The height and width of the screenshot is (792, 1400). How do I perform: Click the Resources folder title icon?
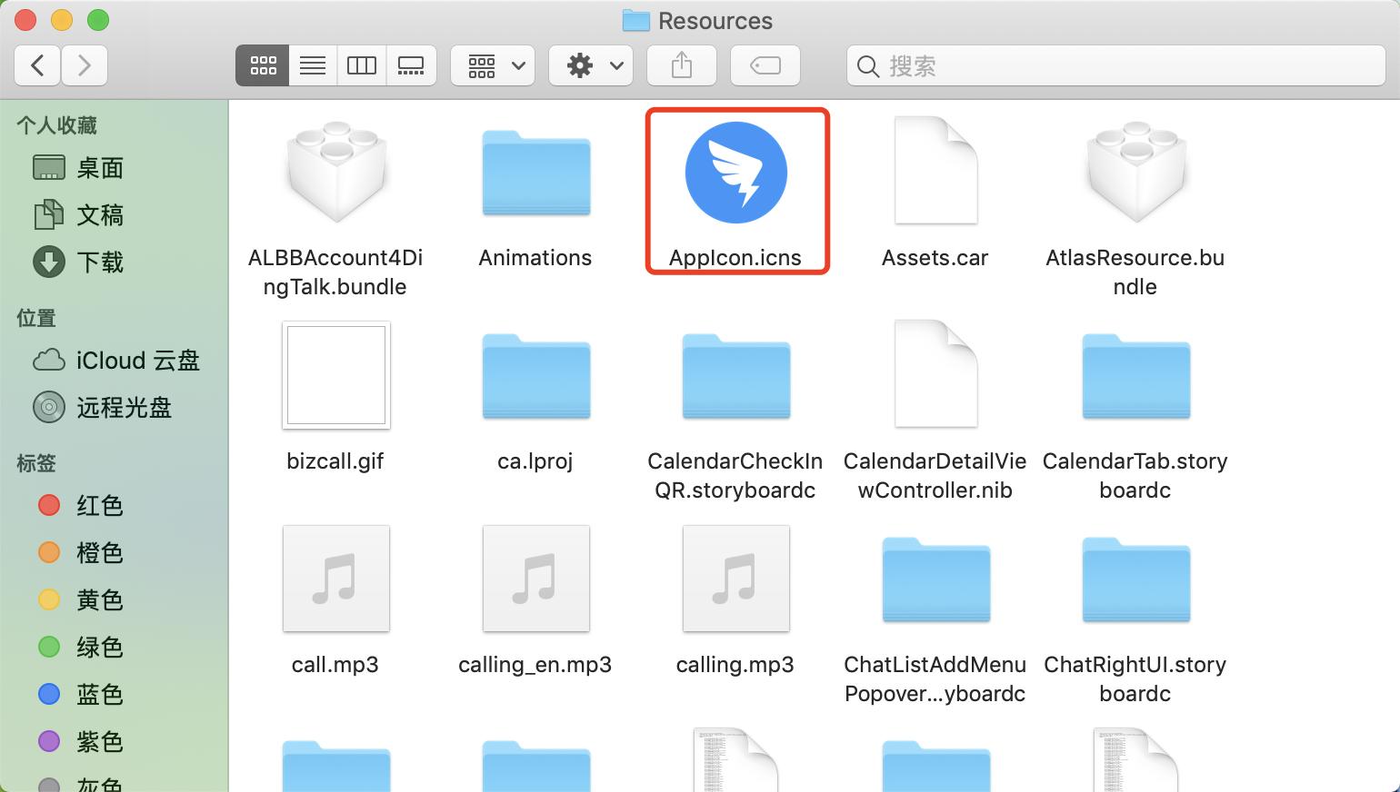click(635, 20)
